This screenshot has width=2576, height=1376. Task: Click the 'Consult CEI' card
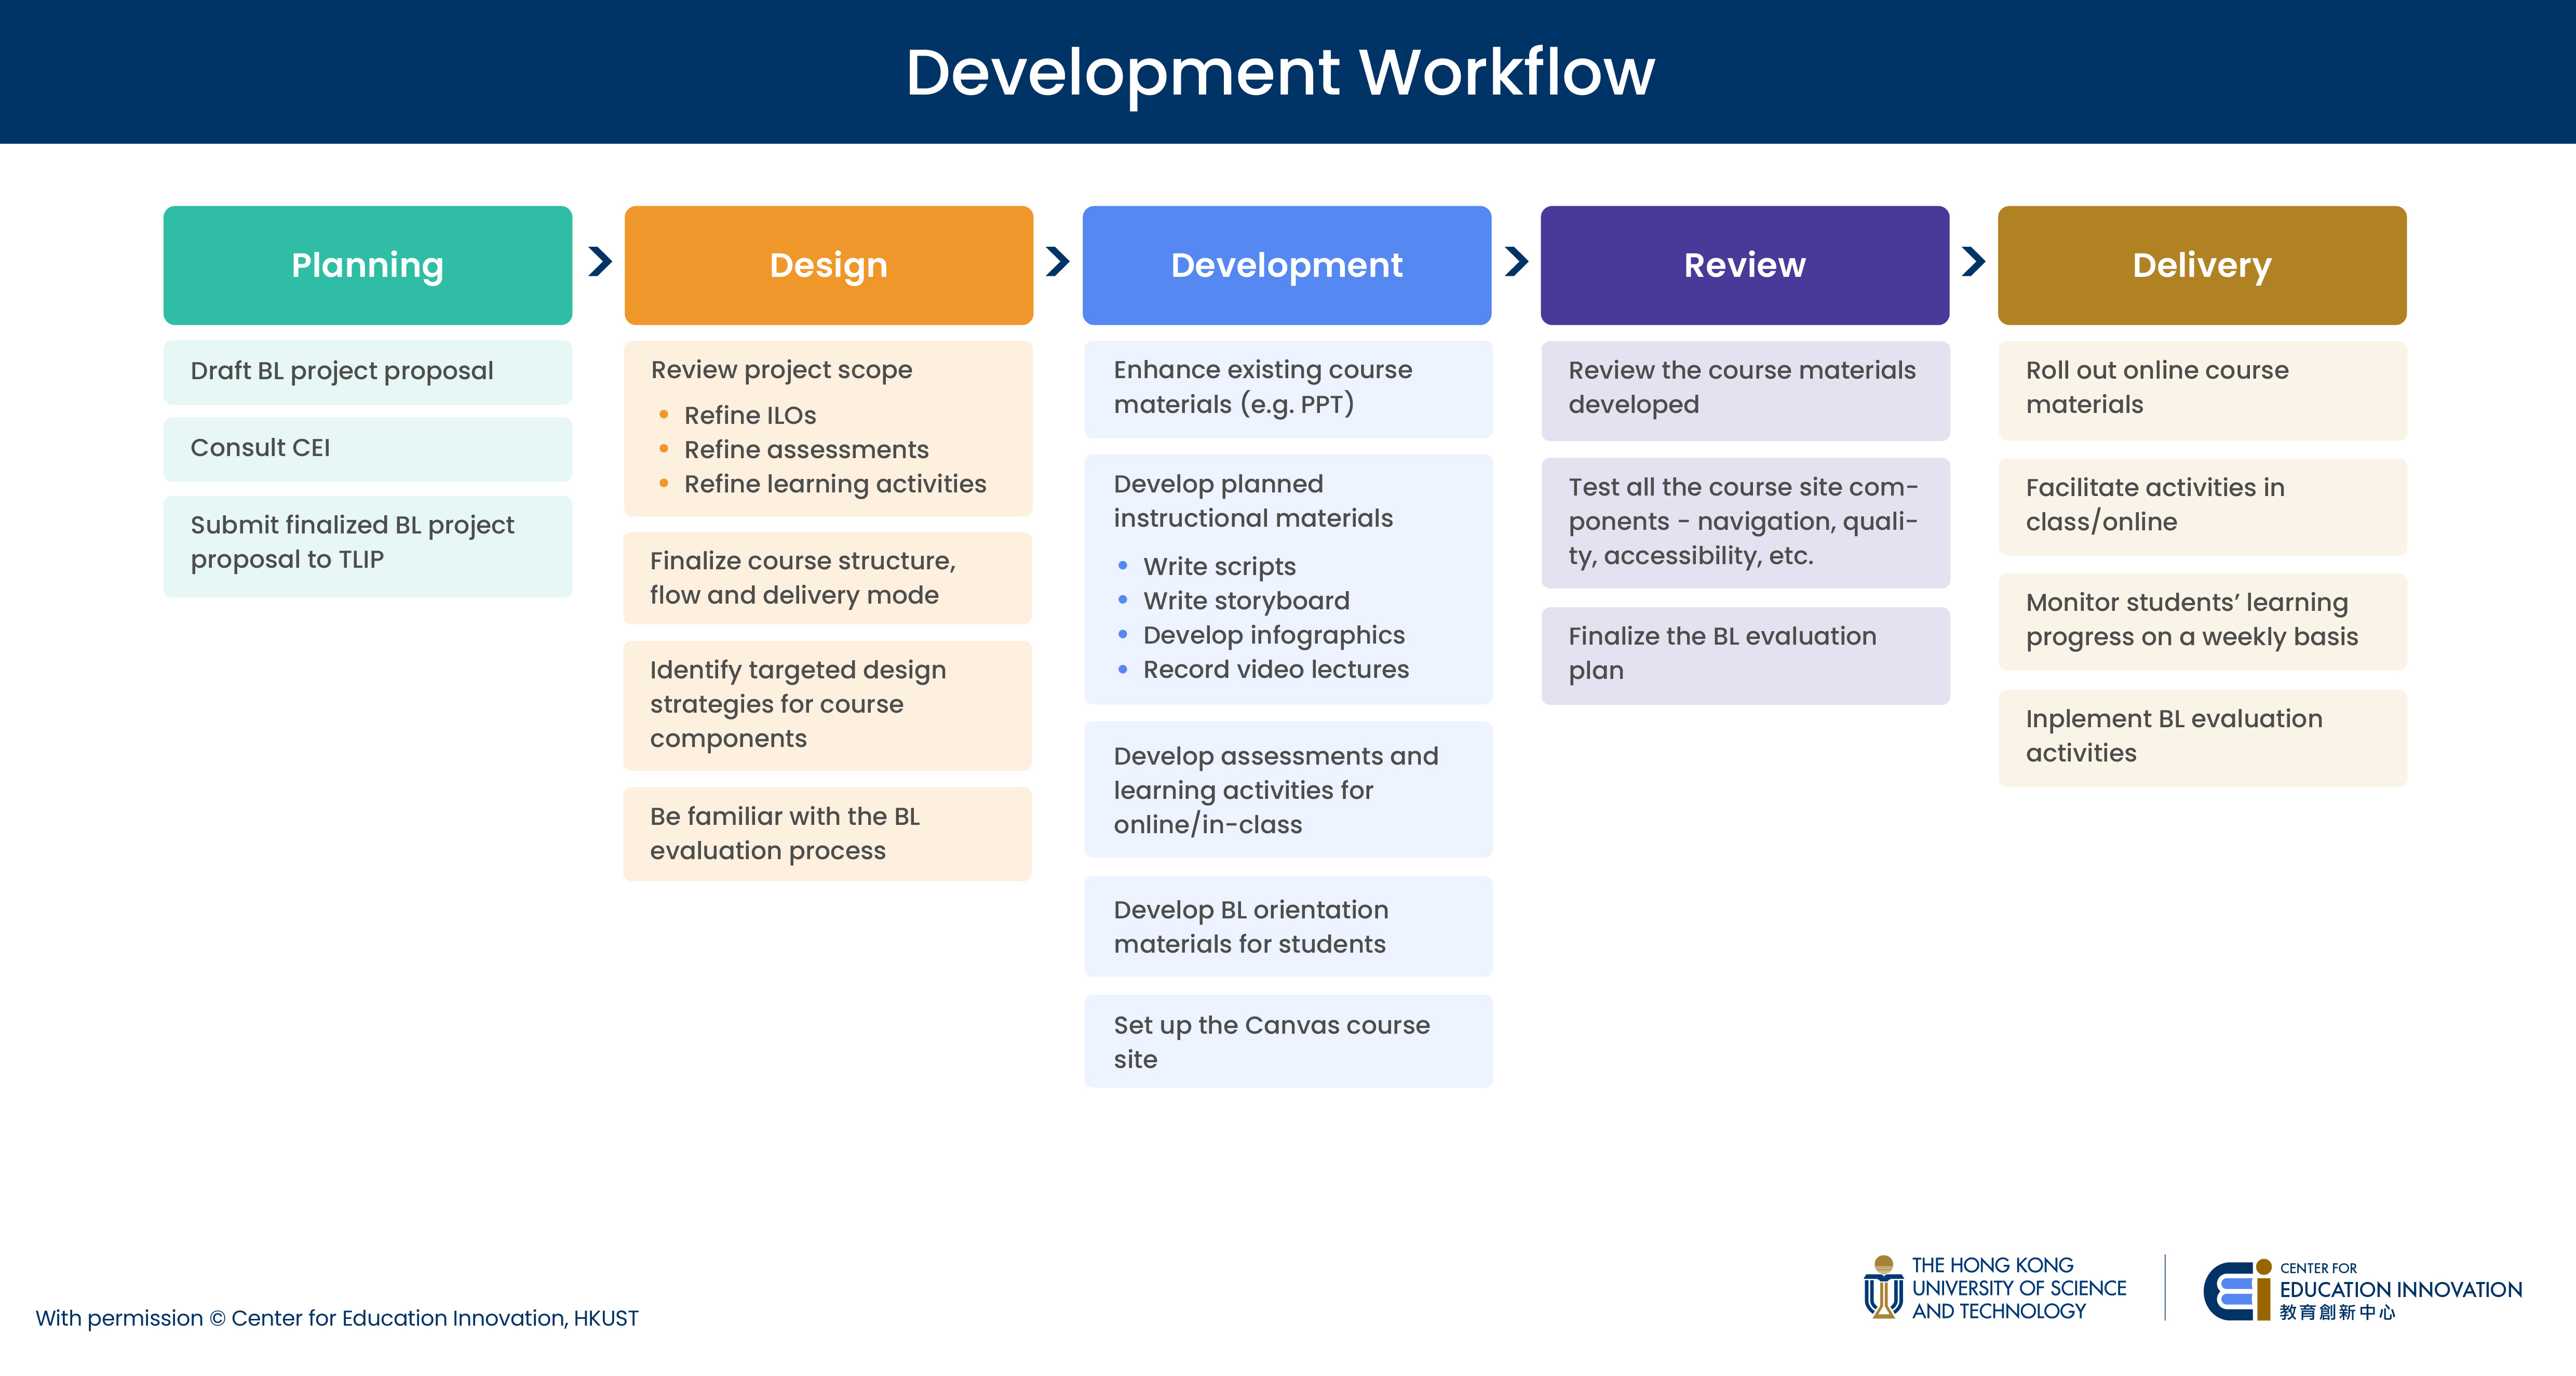tap(368, 449)
